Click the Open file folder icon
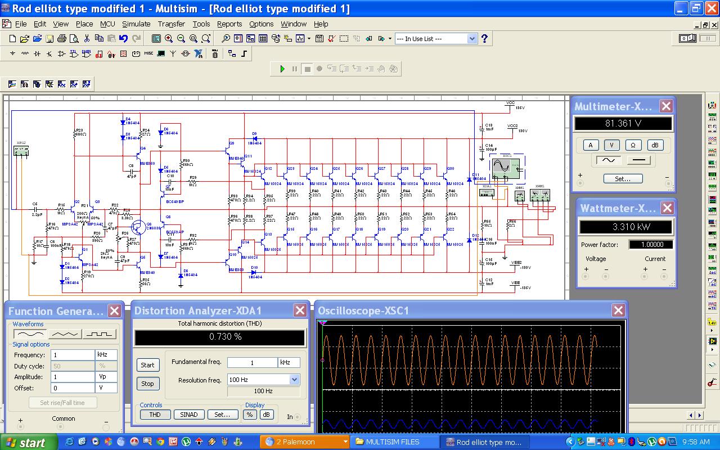Viewport: 720px width, 450px height. point(25,39)
